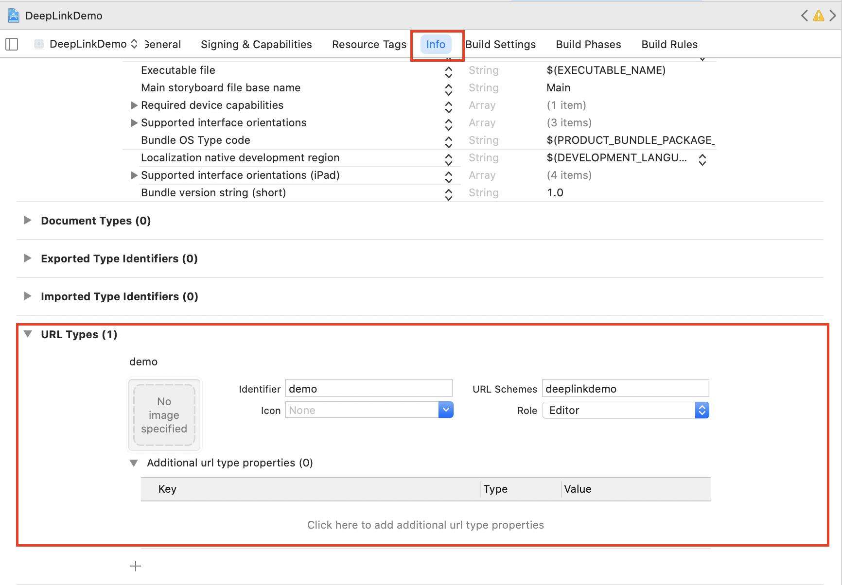This screenshot has width=842, height=585.
Task: Click key stepper for Main storyboard file base name
Action: pyautogui.click(x=449, y=89)
